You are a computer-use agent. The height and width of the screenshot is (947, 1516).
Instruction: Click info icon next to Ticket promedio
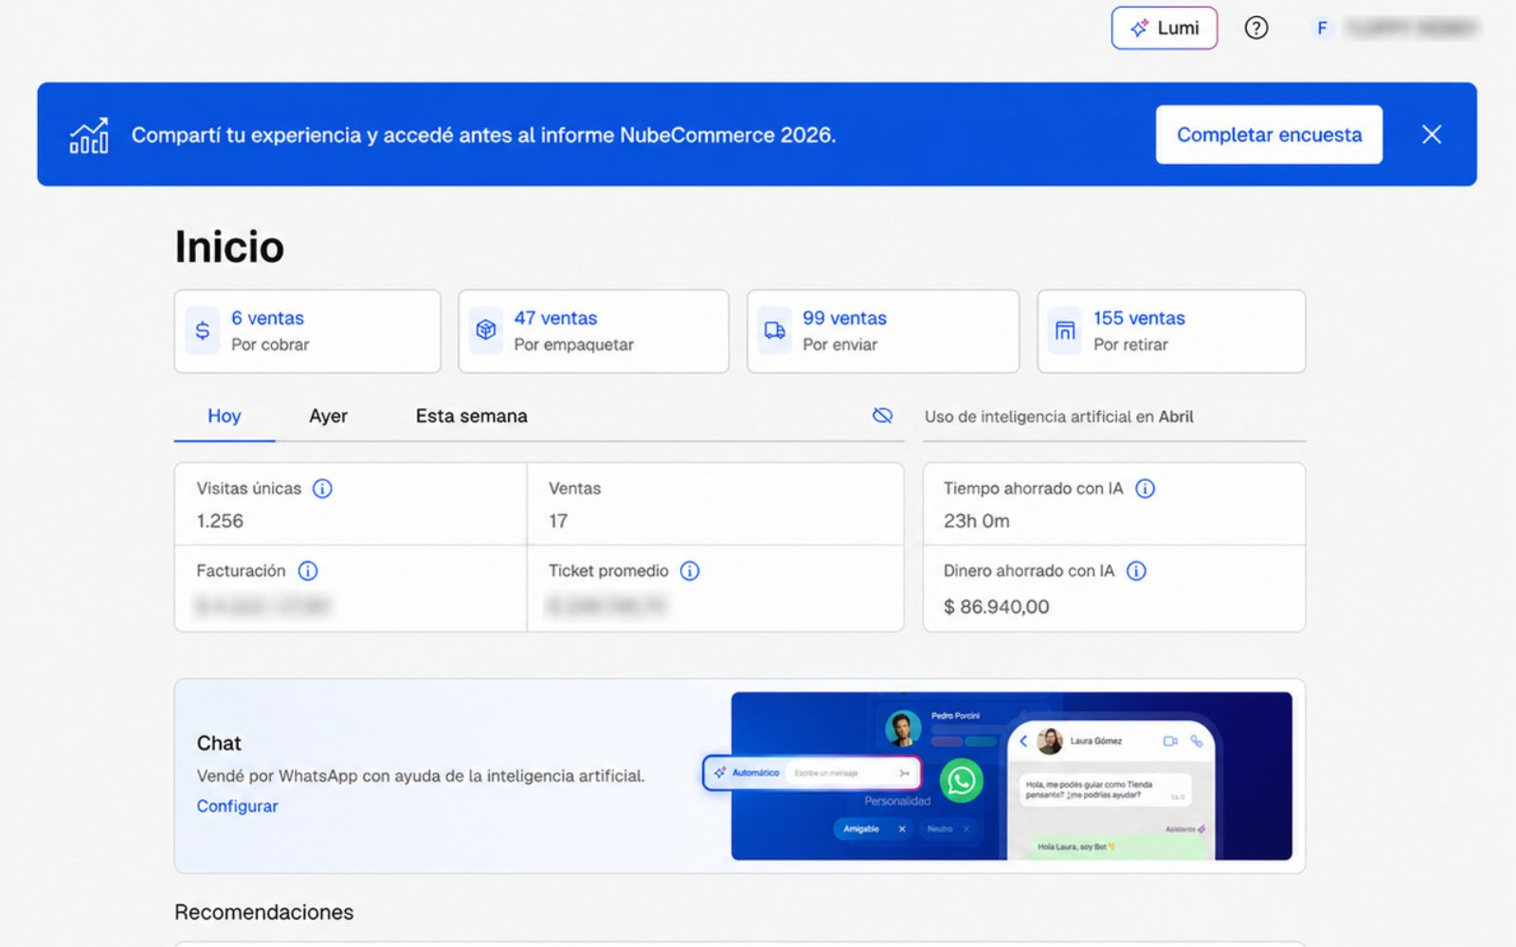pos(690,571)
